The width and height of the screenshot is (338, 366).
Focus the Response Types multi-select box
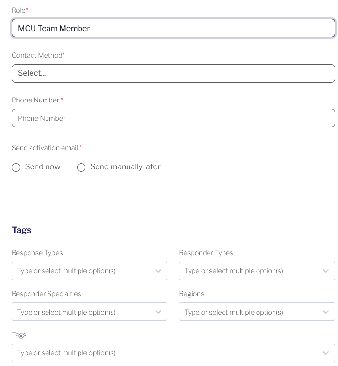coord(89,271)
